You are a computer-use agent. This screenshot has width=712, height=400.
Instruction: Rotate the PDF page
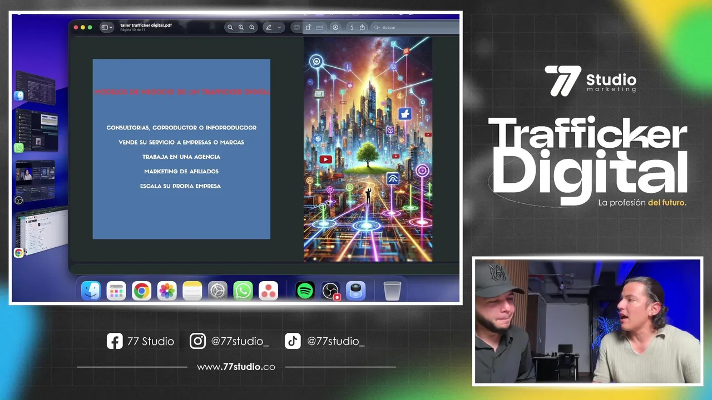[308, 27]
